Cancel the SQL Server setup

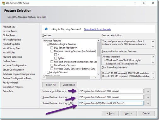[x=146, y=113]
